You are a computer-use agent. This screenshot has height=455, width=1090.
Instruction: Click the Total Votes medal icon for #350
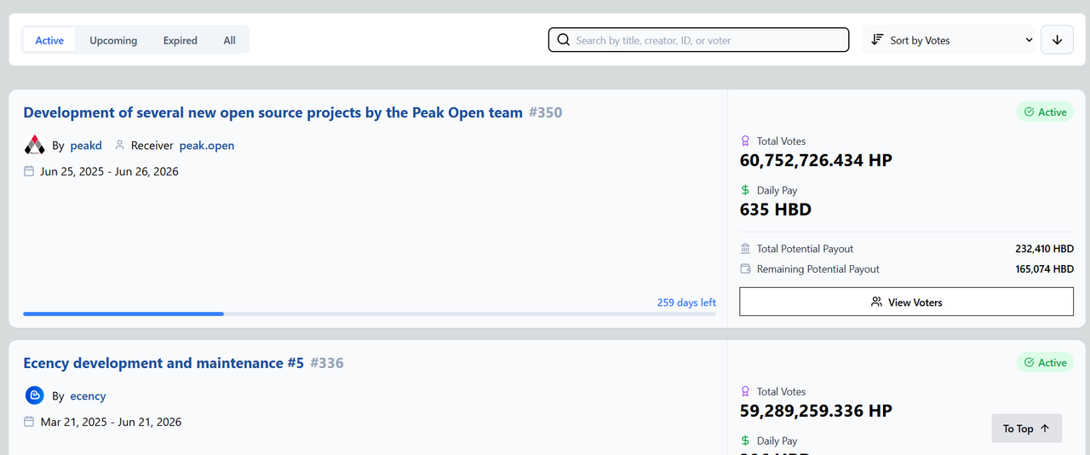pos(745,141)
